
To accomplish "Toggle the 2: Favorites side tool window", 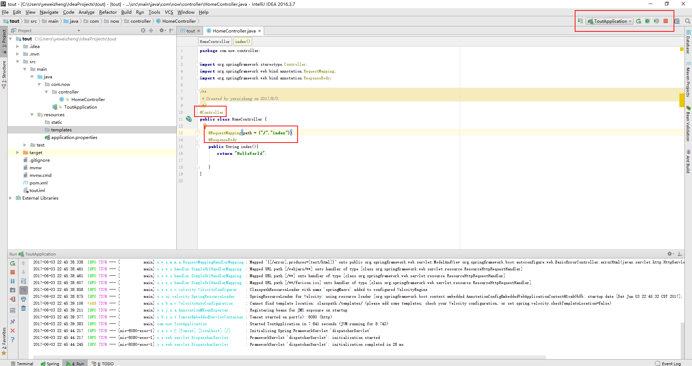I will click(x=4, y=341).
